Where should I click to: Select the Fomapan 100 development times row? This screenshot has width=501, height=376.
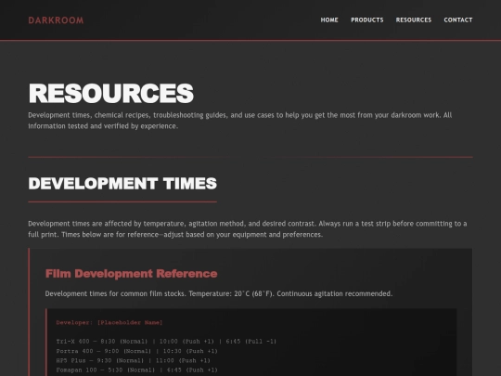click(x=136, y=370)
